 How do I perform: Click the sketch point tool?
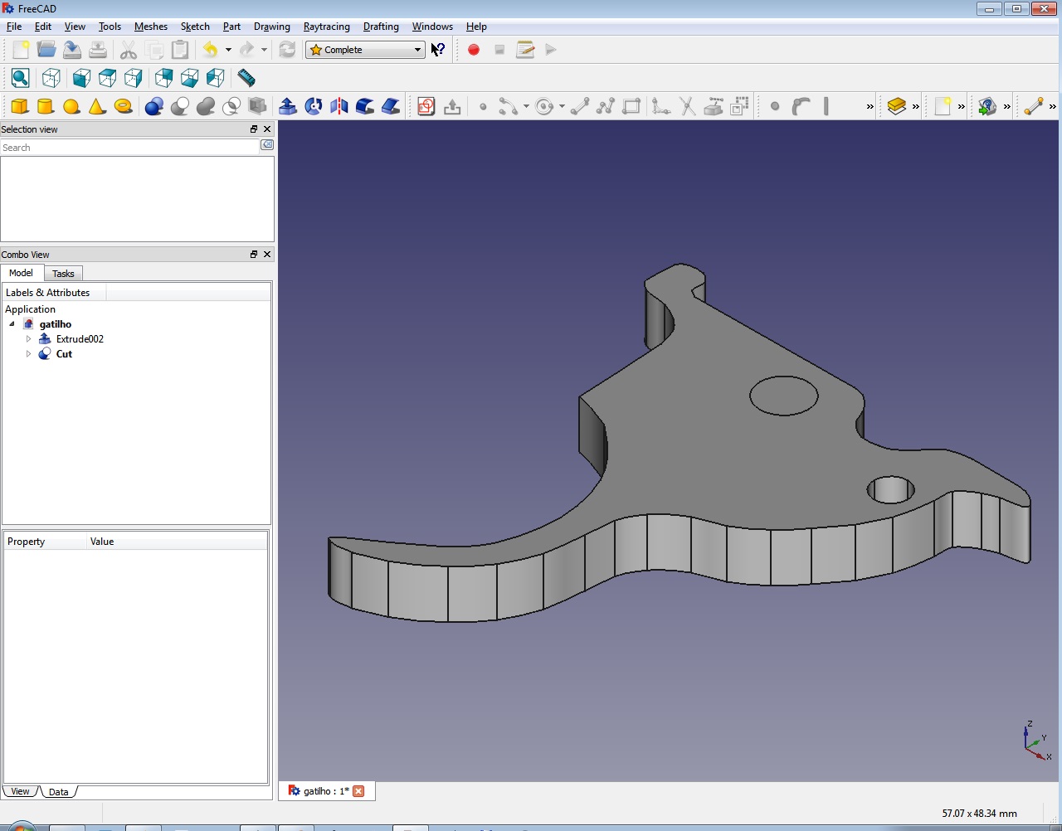(483, 106)
